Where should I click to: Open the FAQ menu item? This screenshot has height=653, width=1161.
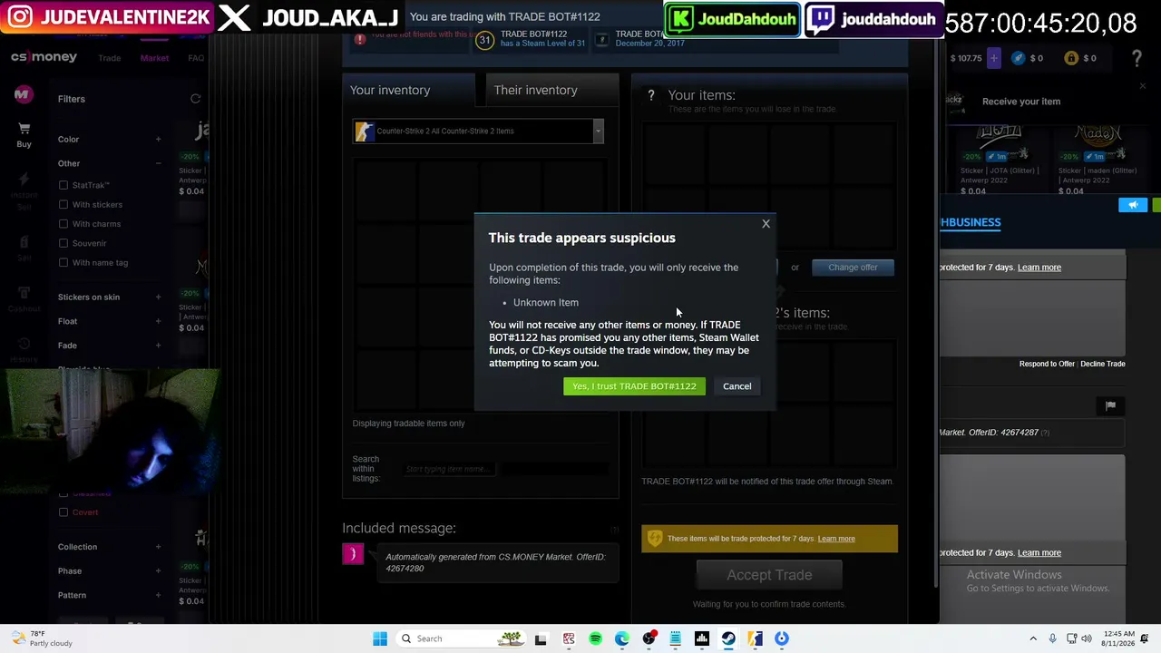[x=195, y=58]
